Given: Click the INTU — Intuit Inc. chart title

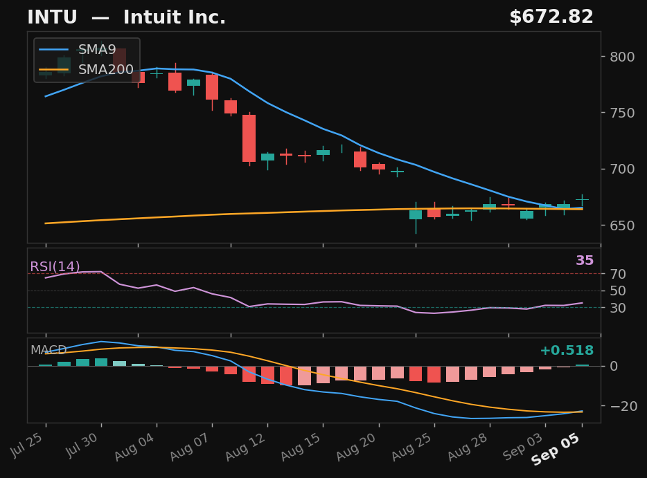Looking at the screenshot, I should pyautogui.click(x=126, y=17).
